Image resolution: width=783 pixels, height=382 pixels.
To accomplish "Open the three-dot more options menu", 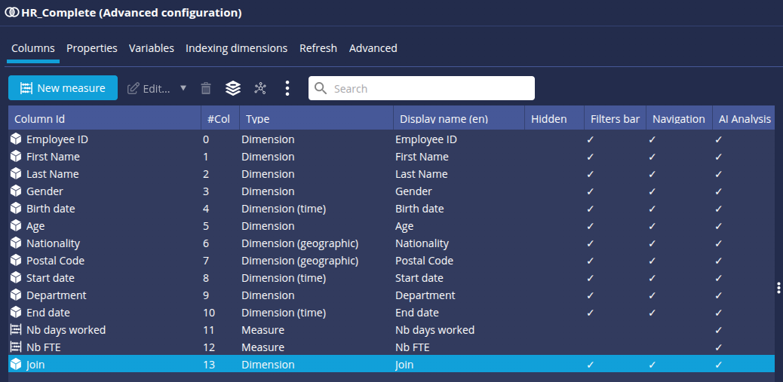I will click(x=287, y=88).
